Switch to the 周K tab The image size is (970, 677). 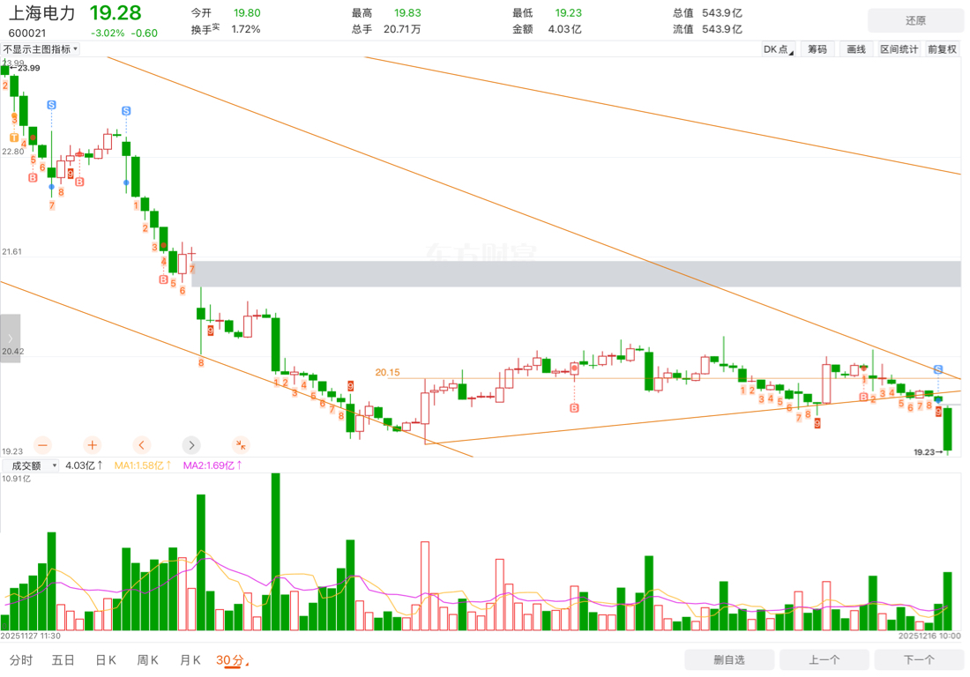[148, 660]
